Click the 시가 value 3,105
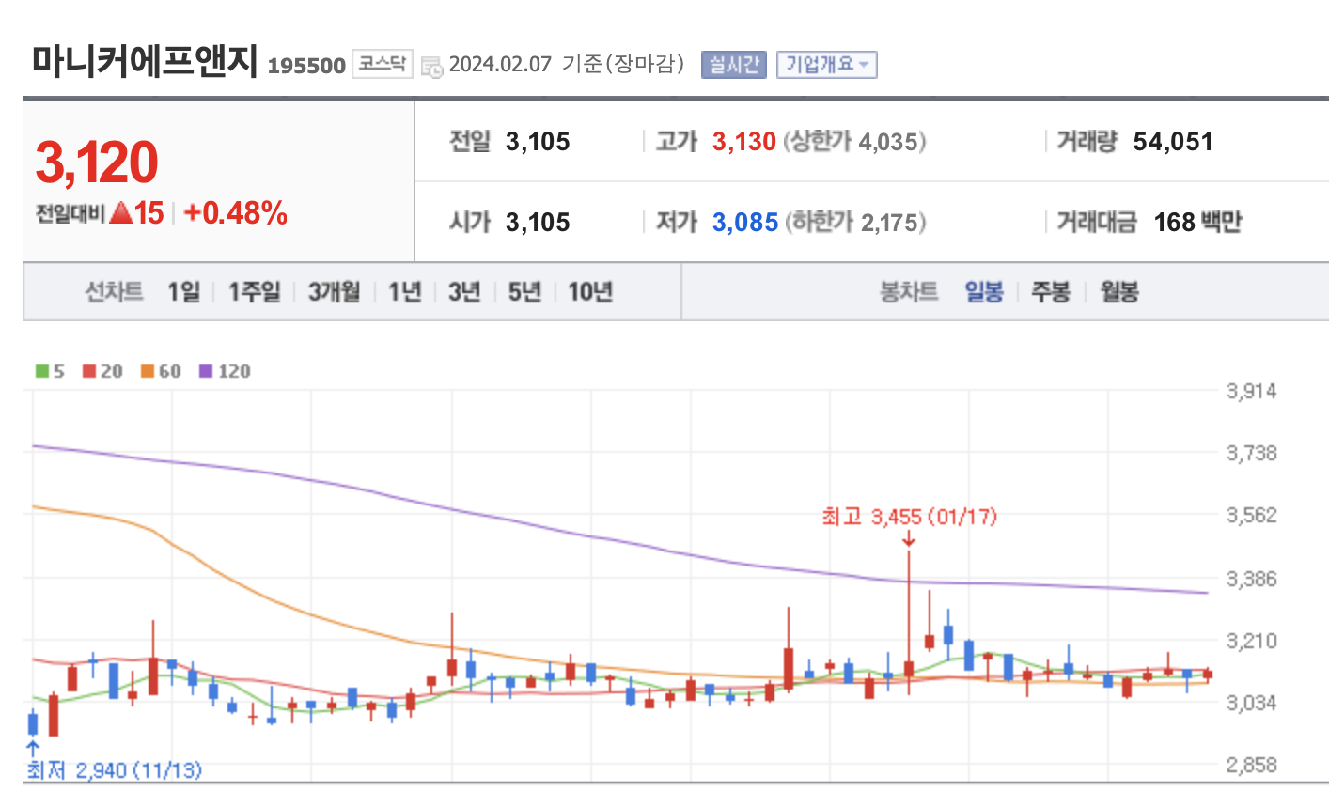The width and height of the screenshot is (1329, 791). click(538, 223)
